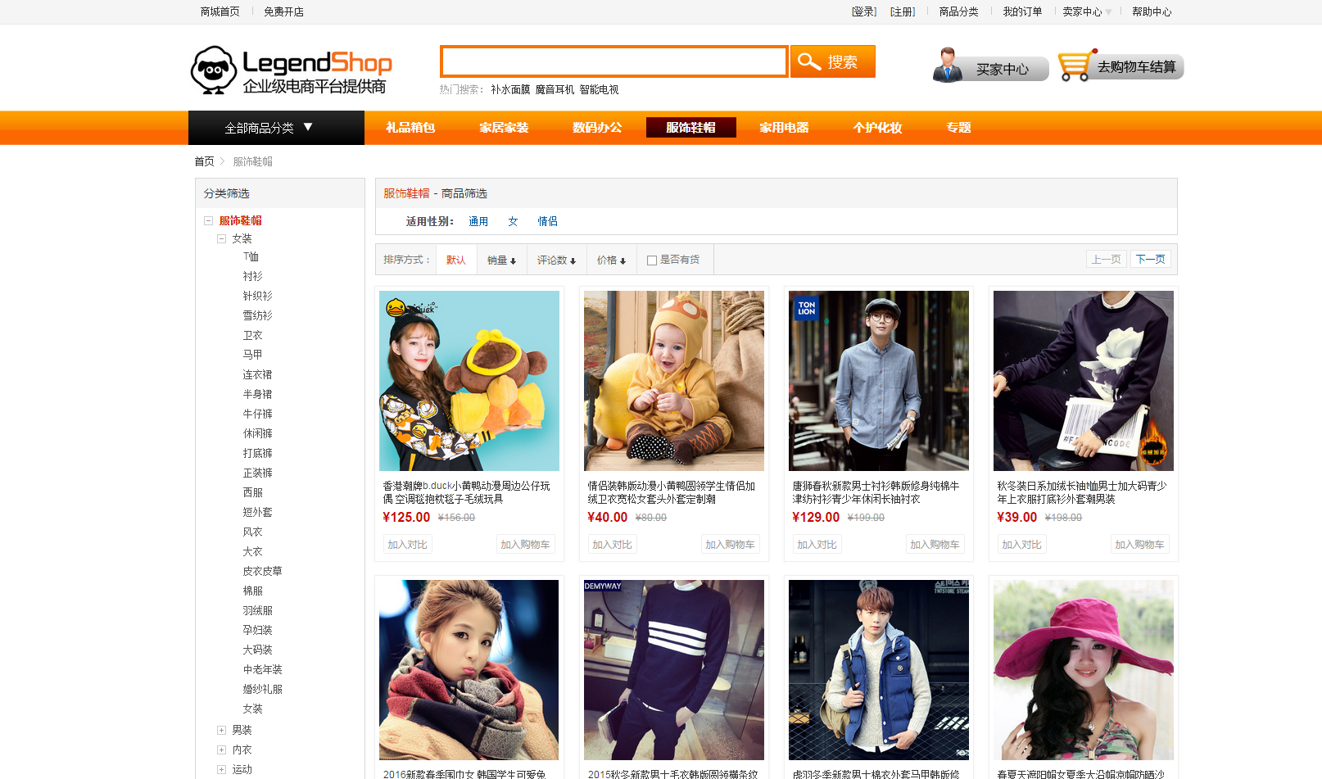Toggle the 是否有货 in-stock checkbox
The image size is (1322, 779).
[652, 260]
